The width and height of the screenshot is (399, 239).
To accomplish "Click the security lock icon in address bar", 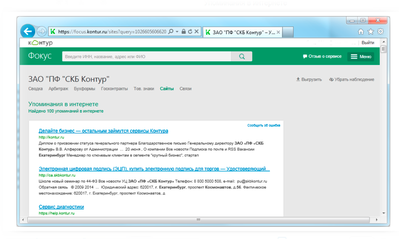I will (x=184, y=31).
